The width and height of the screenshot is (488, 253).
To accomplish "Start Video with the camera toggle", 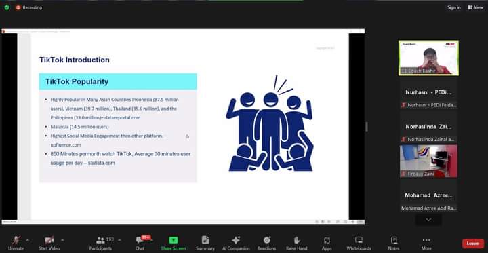I will point(49,244).
